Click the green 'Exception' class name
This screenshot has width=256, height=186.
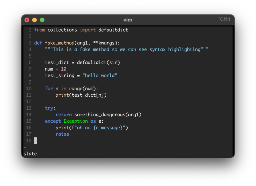75,121
